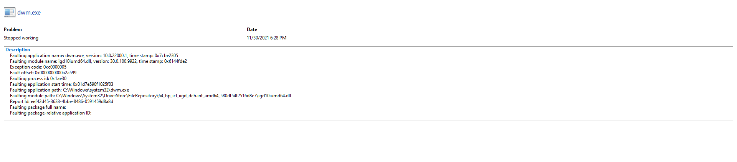Click the Date column header
This screenshot has width=737, height=162.
[252, 29]
